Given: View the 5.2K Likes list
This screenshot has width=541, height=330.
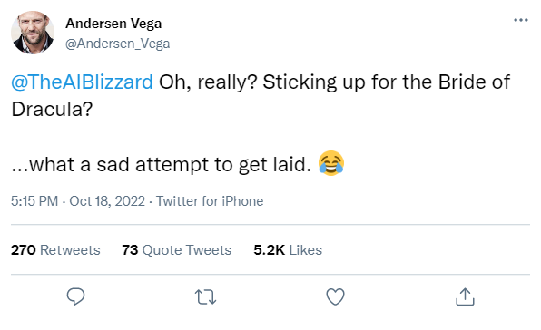Looking at the screenshot, I should [x=288, y=249].
